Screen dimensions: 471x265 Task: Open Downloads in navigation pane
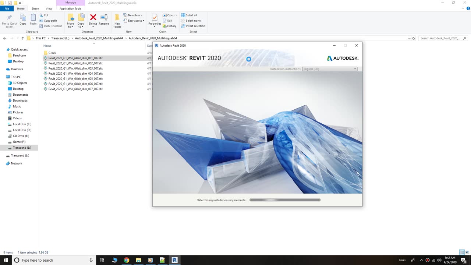[x=20, y=100]
